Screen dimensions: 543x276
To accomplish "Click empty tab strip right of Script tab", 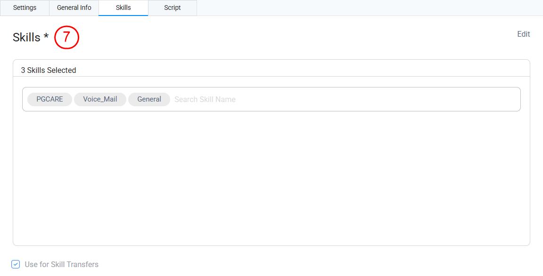I will click(368, 8).
